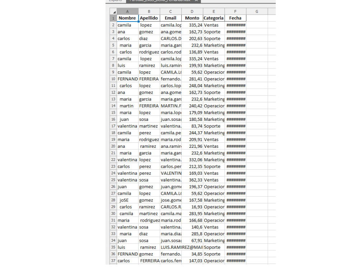Select the amount 16,93 cell
359x269 pixels.
[192, 207]
